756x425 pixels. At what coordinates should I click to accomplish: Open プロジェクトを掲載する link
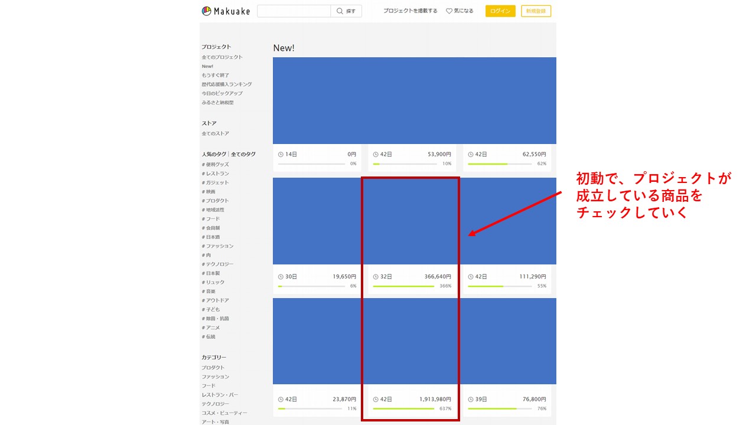coord(410,11)
